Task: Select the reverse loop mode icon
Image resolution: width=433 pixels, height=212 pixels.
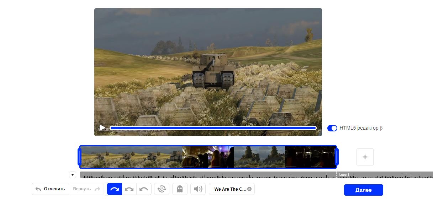Action: pos(144,189)
